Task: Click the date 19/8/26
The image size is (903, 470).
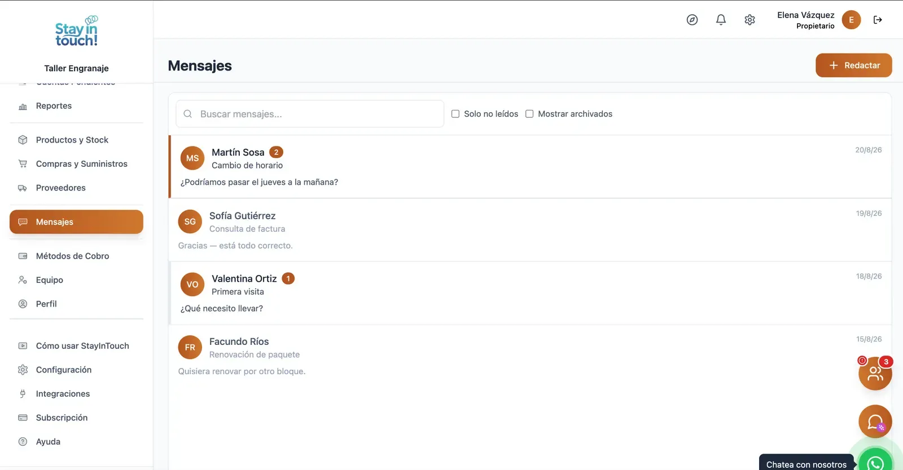Action: (x=869, y=214)
